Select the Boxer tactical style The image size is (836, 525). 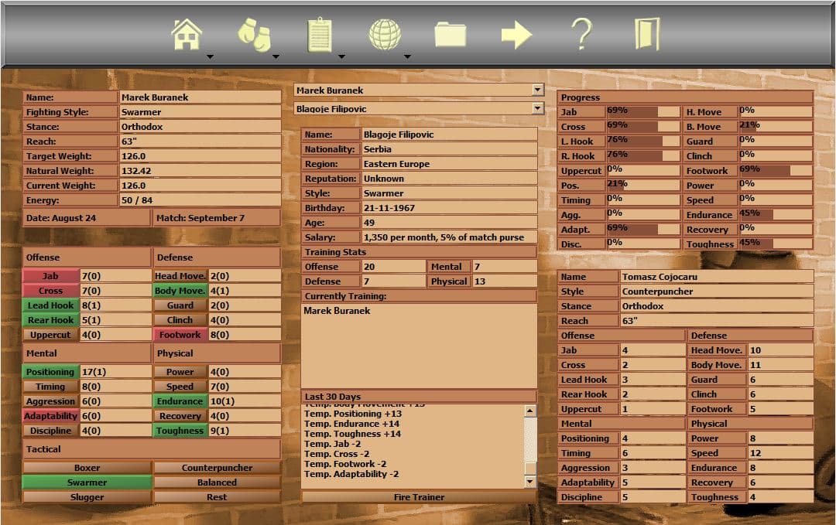pos(87,468)
